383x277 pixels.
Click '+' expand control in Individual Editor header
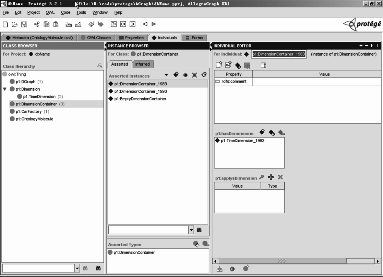(361, 46)
